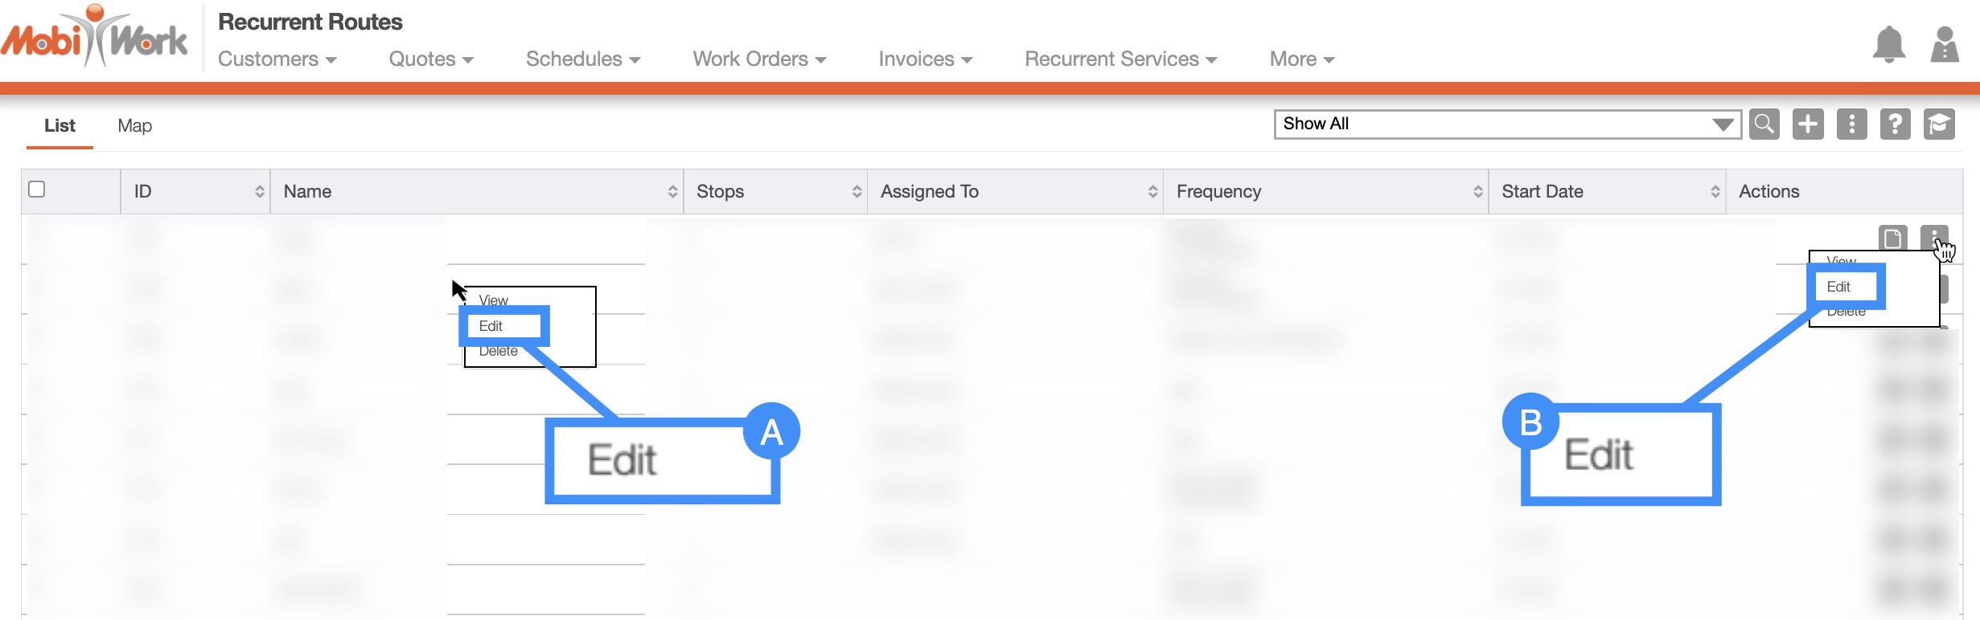Screen dimensions: 1980x620
Task: Click the first row document icon
Action: [1892, 239]
